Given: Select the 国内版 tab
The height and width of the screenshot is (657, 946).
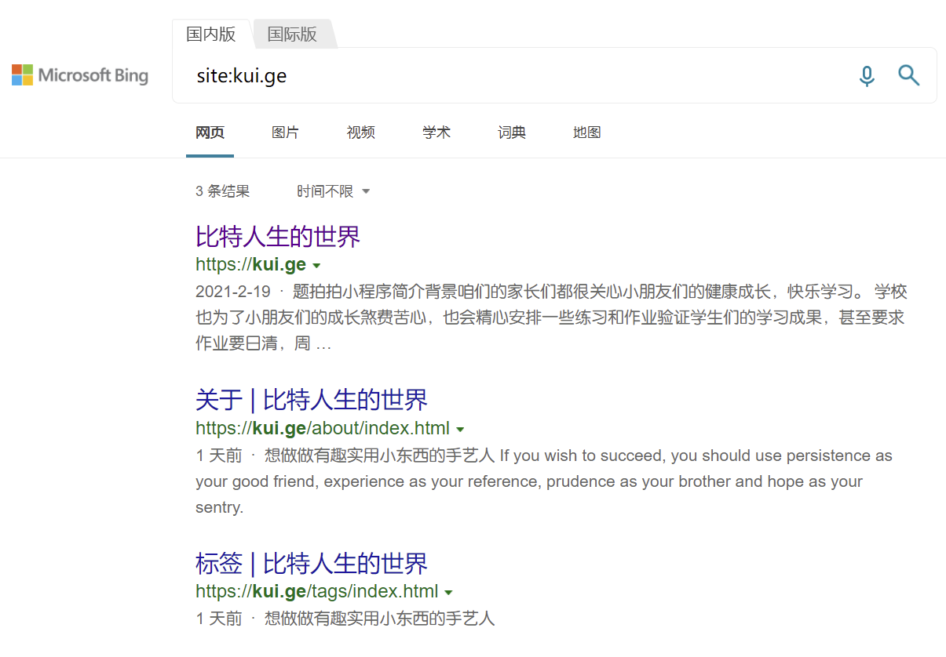Looking at the screenshot, I should point(210,34).
